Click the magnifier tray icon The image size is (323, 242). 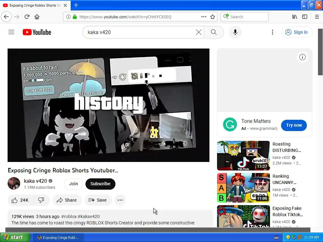click(300, 238)
